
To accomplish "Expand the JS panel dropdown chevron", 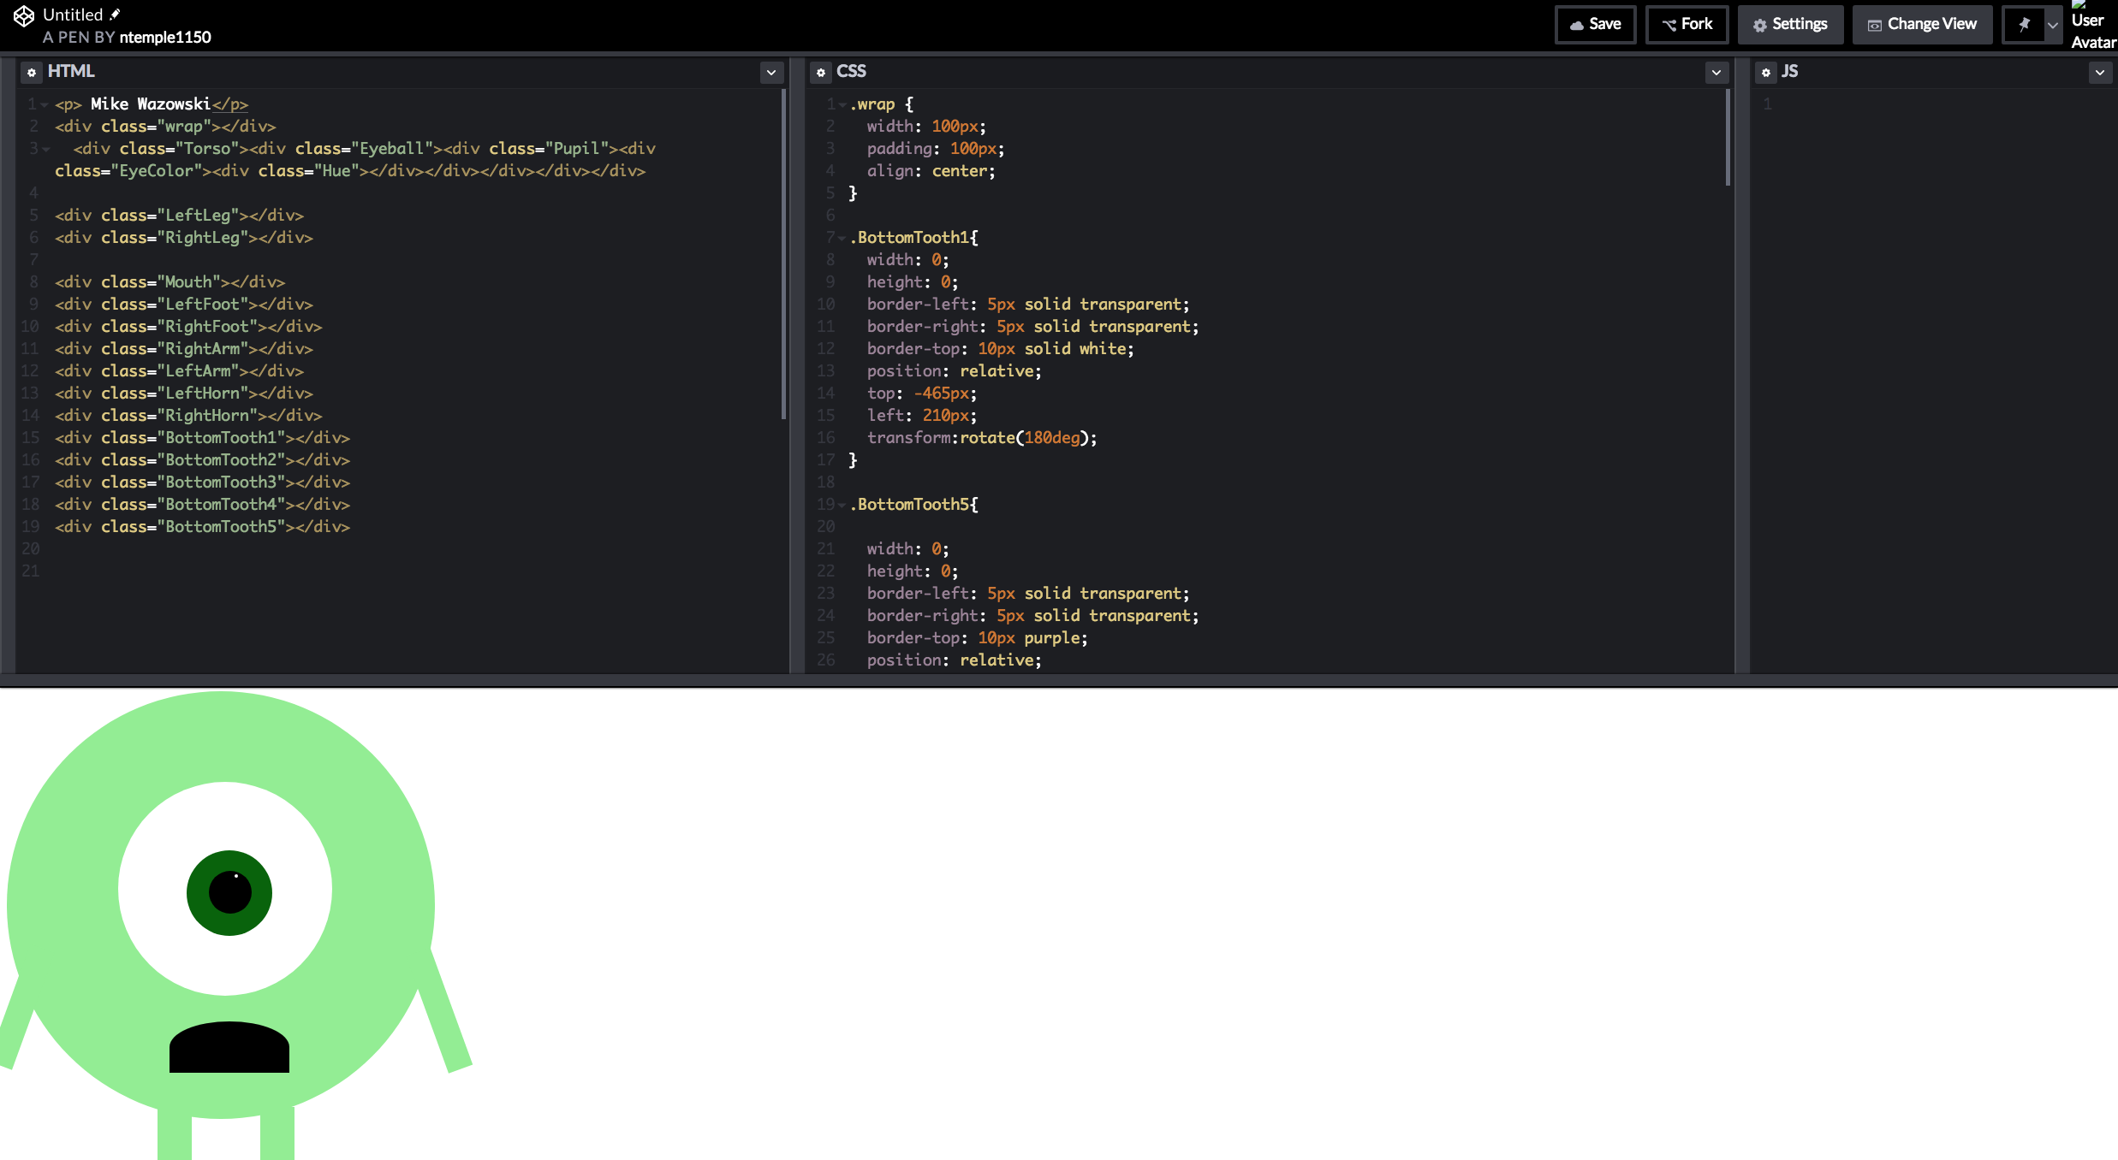I will coord(2099,73).
